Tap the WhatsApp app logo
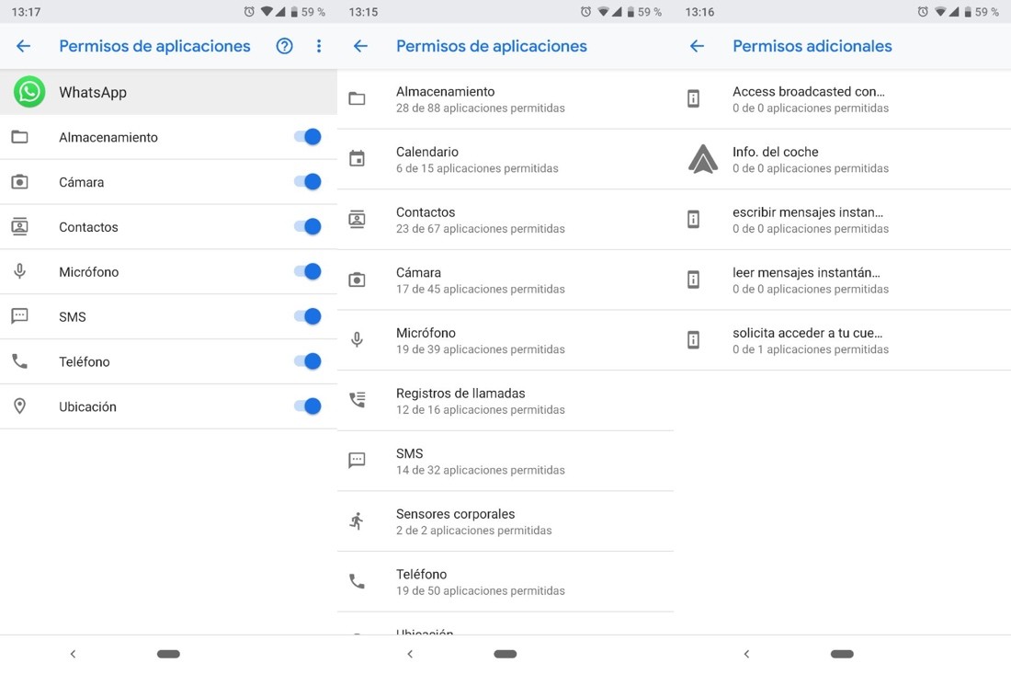Viewport: 1011px width, 674px height. coord(29,92)
